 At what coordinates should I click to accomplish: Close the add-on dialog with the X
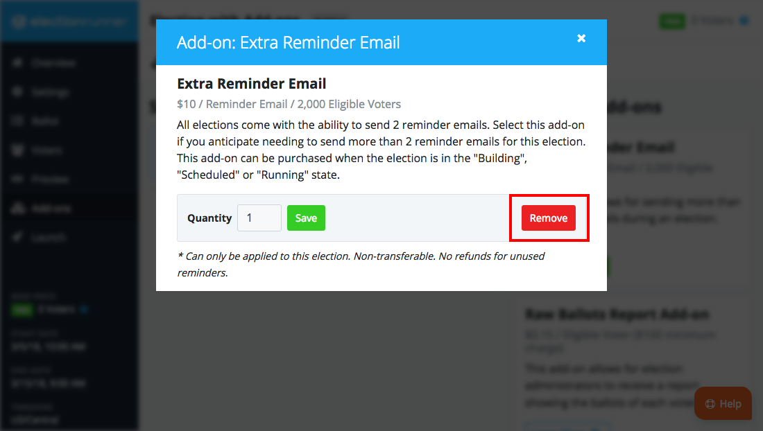[581, 39]
